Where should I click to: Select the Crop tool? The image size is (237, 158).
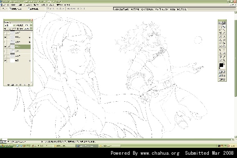220,33
